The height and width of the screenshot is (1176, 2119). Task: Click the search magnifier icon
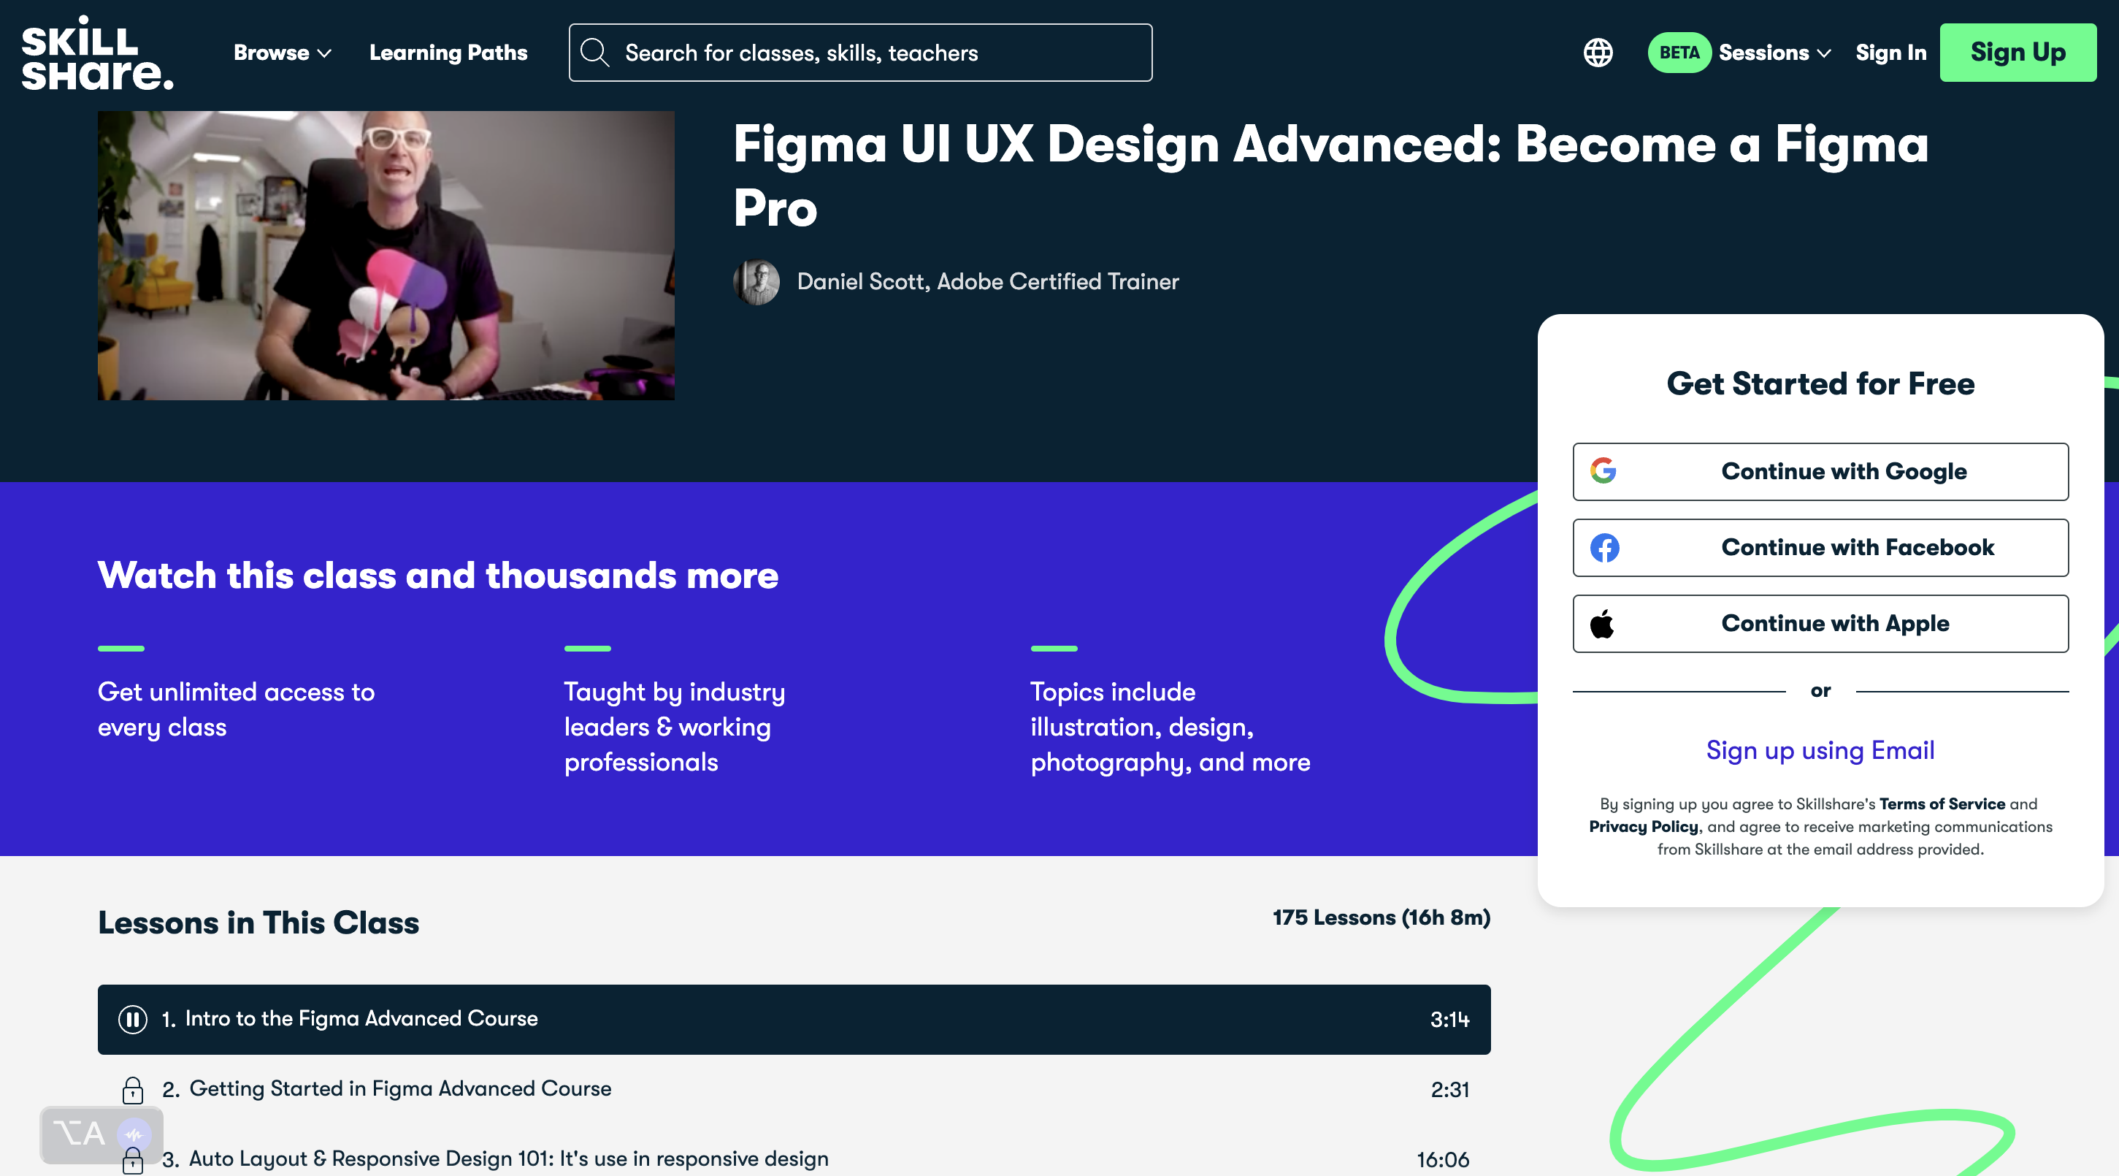click(x=594, y=52)
